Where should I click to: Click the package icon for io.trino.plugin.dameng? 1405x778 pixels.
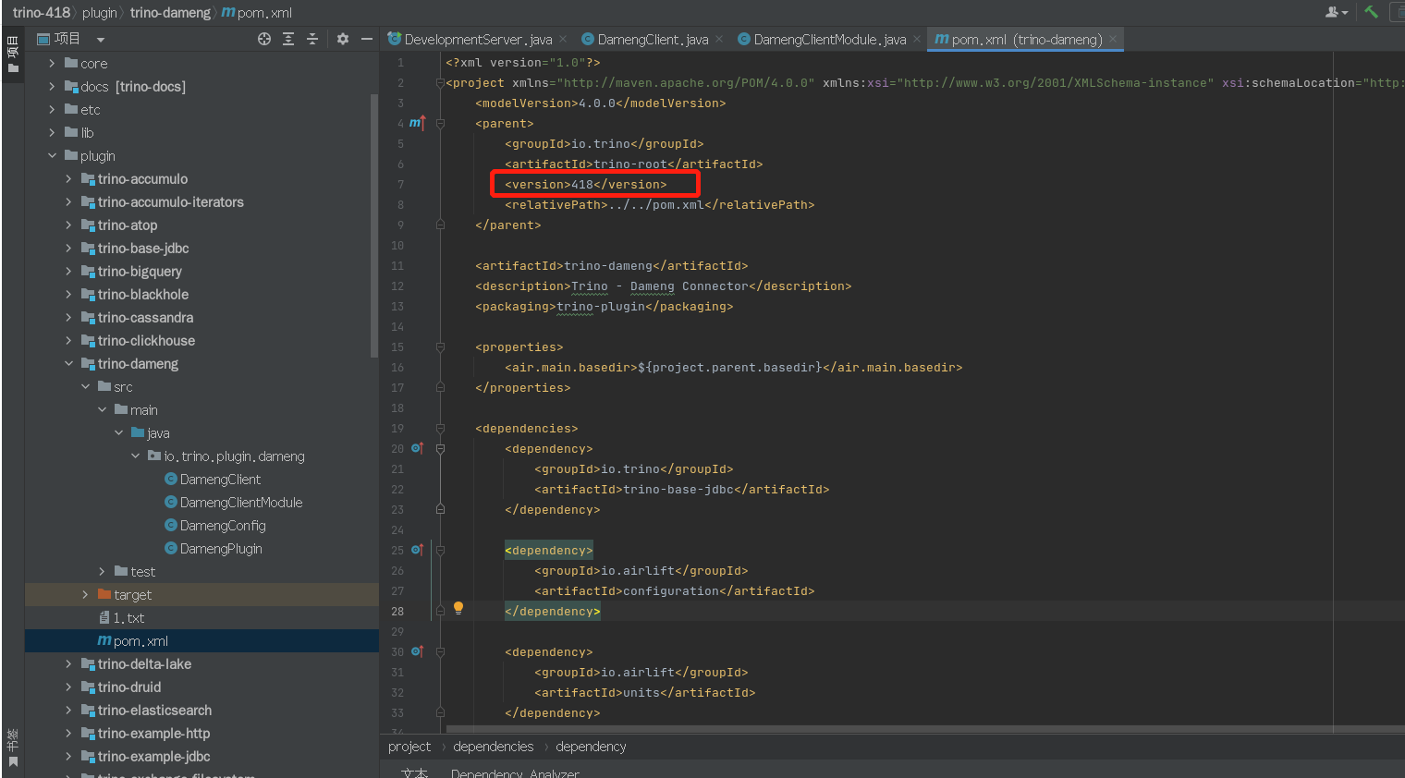tap(154, 456)
